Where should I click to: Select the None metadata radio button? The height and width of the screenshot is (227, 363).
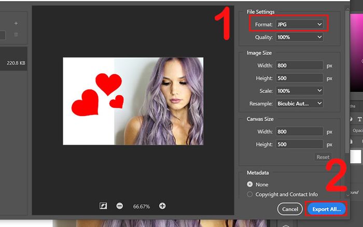[250, 184]
